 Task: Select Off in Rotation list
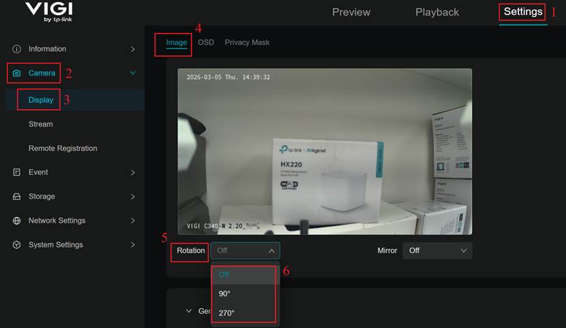(244, 275)
